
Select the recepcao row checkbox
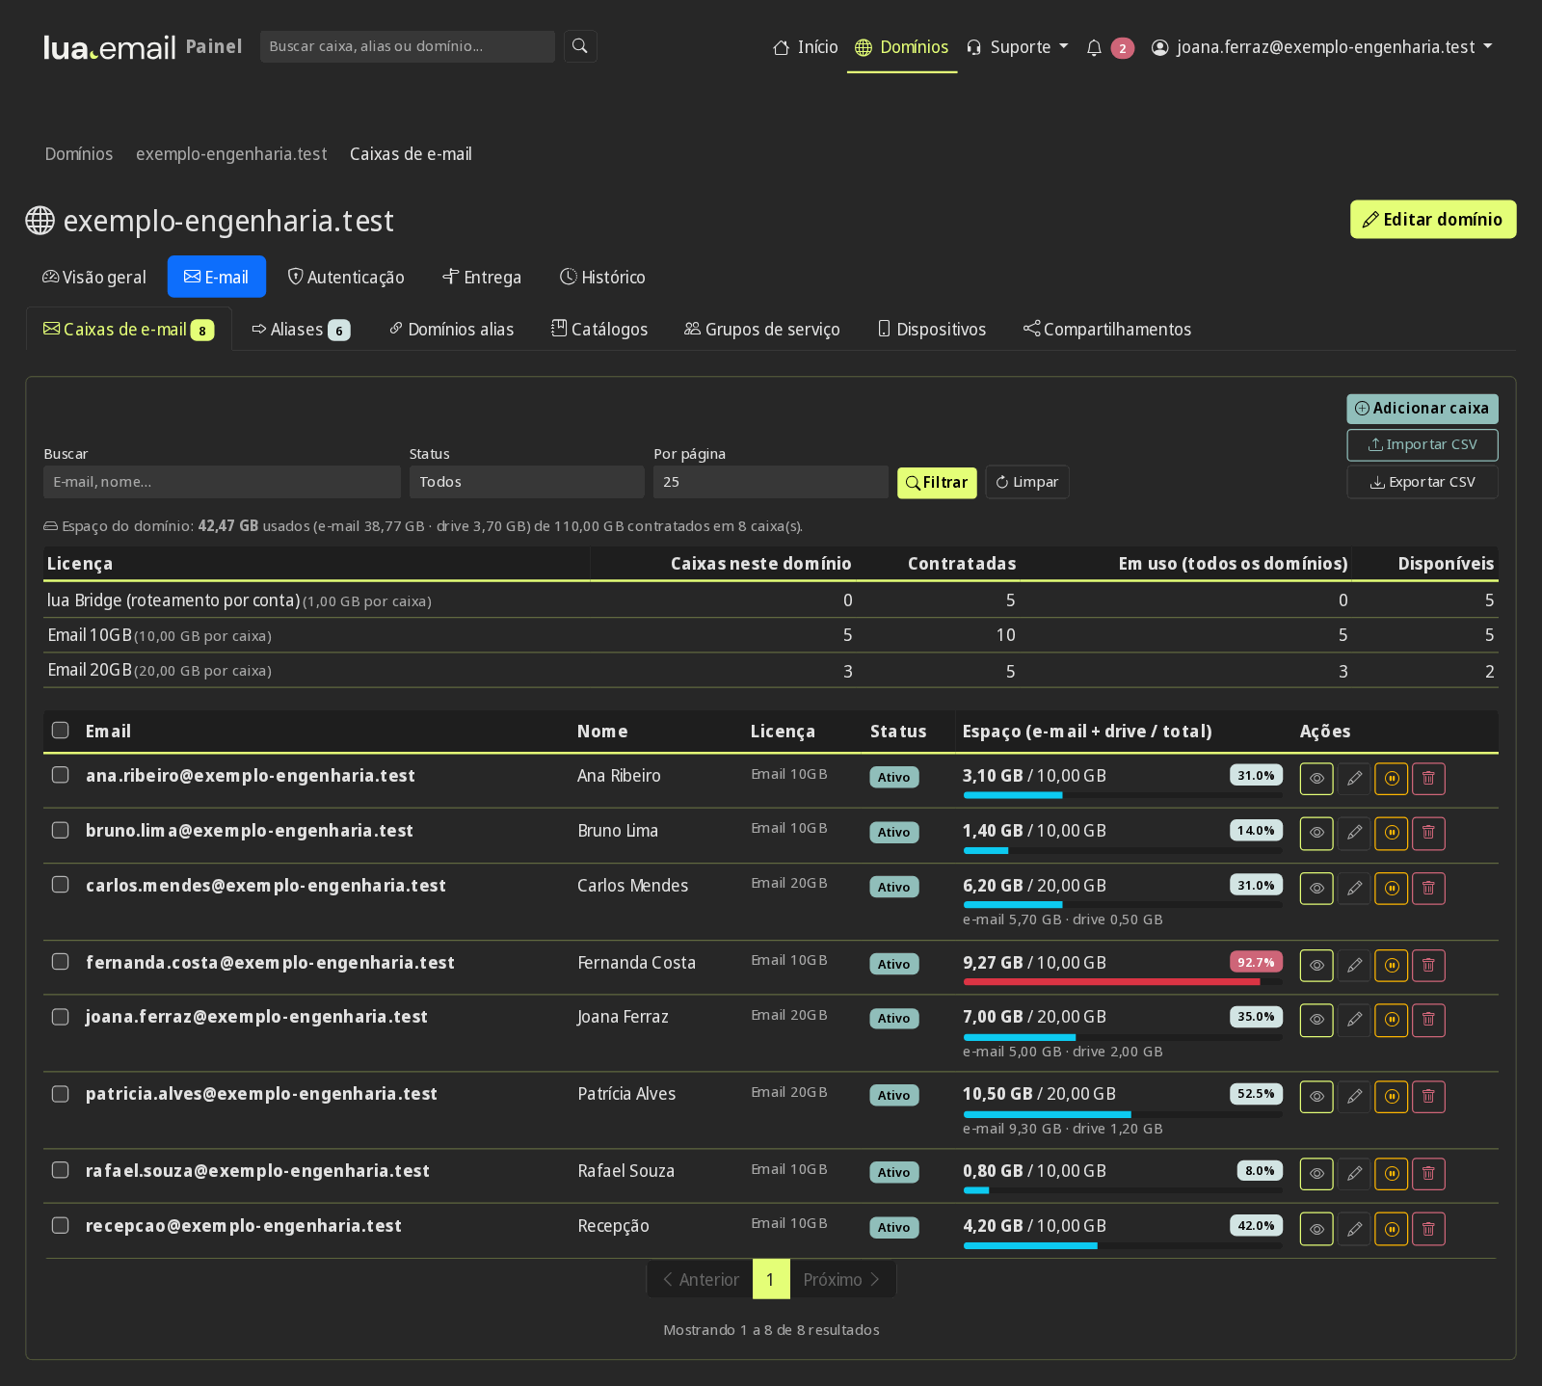(x=61, y=1225)
